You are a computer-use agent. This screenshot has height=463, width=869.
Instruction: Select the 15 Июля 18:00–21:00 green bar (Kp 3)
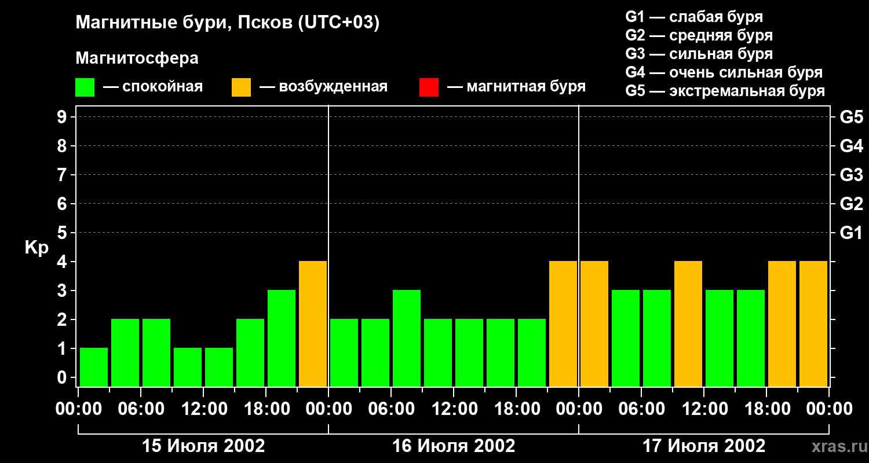tap(282, 338)
